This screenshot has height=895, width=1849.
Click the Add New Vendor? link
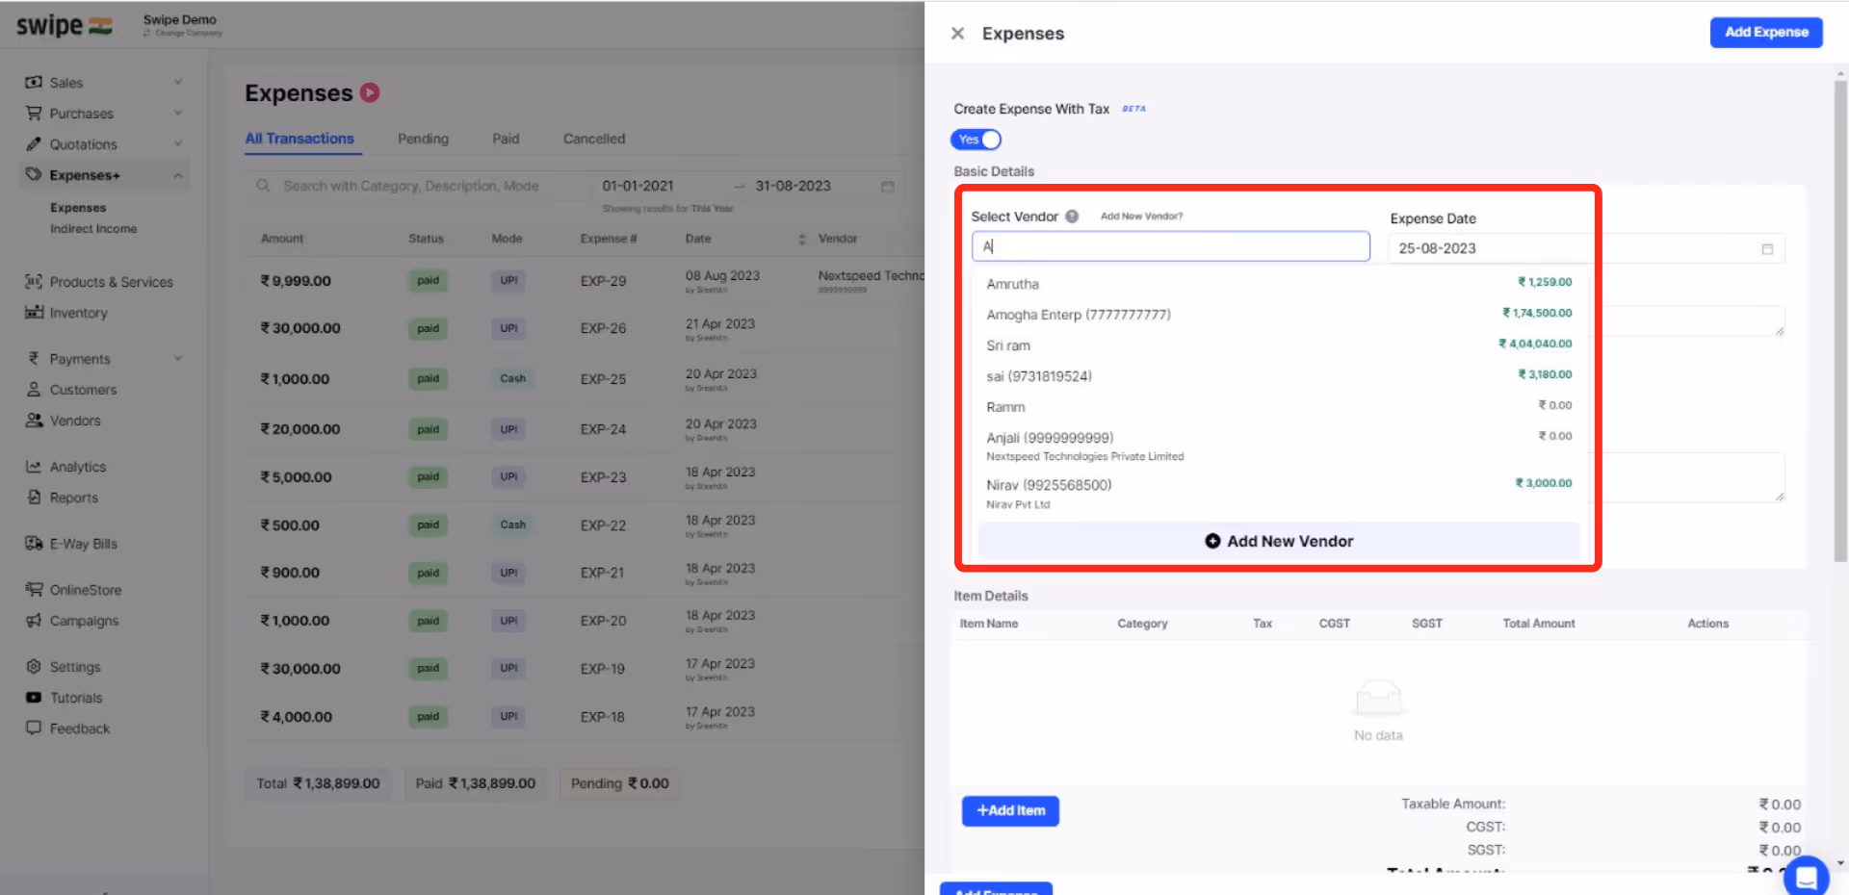[x=1141, y=217]
